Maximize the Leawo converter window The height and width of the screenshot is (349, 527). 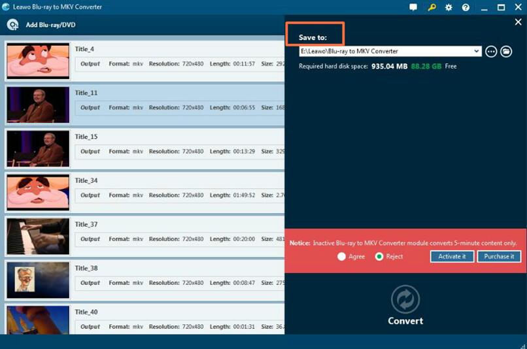501,7
